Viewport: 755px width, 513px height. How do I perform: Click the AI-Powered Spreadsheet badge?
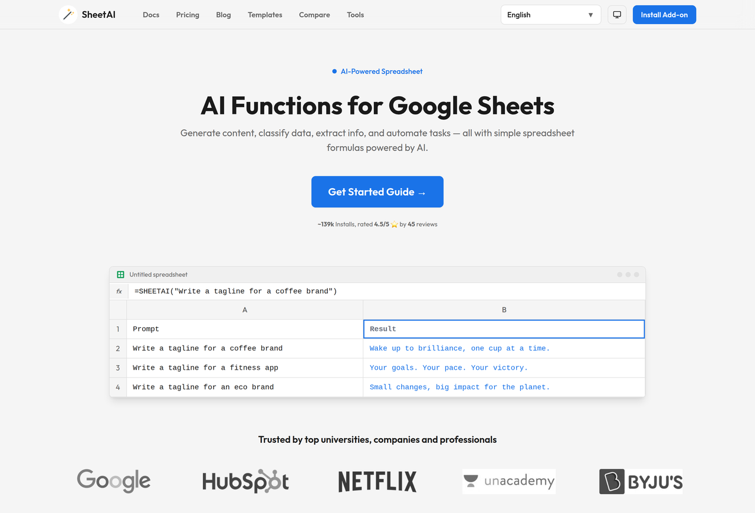tap(377, 71)
